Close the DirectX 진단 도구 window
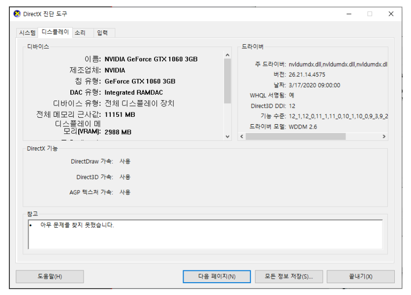The image size is (411, 295). 391,14
